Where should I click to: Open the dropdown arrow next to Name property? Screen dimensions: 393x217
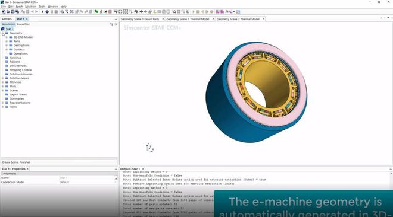116,178
